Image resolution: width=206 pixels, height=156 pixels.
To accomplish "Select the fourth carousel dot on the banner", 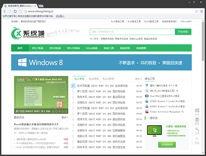I will 62,111.
